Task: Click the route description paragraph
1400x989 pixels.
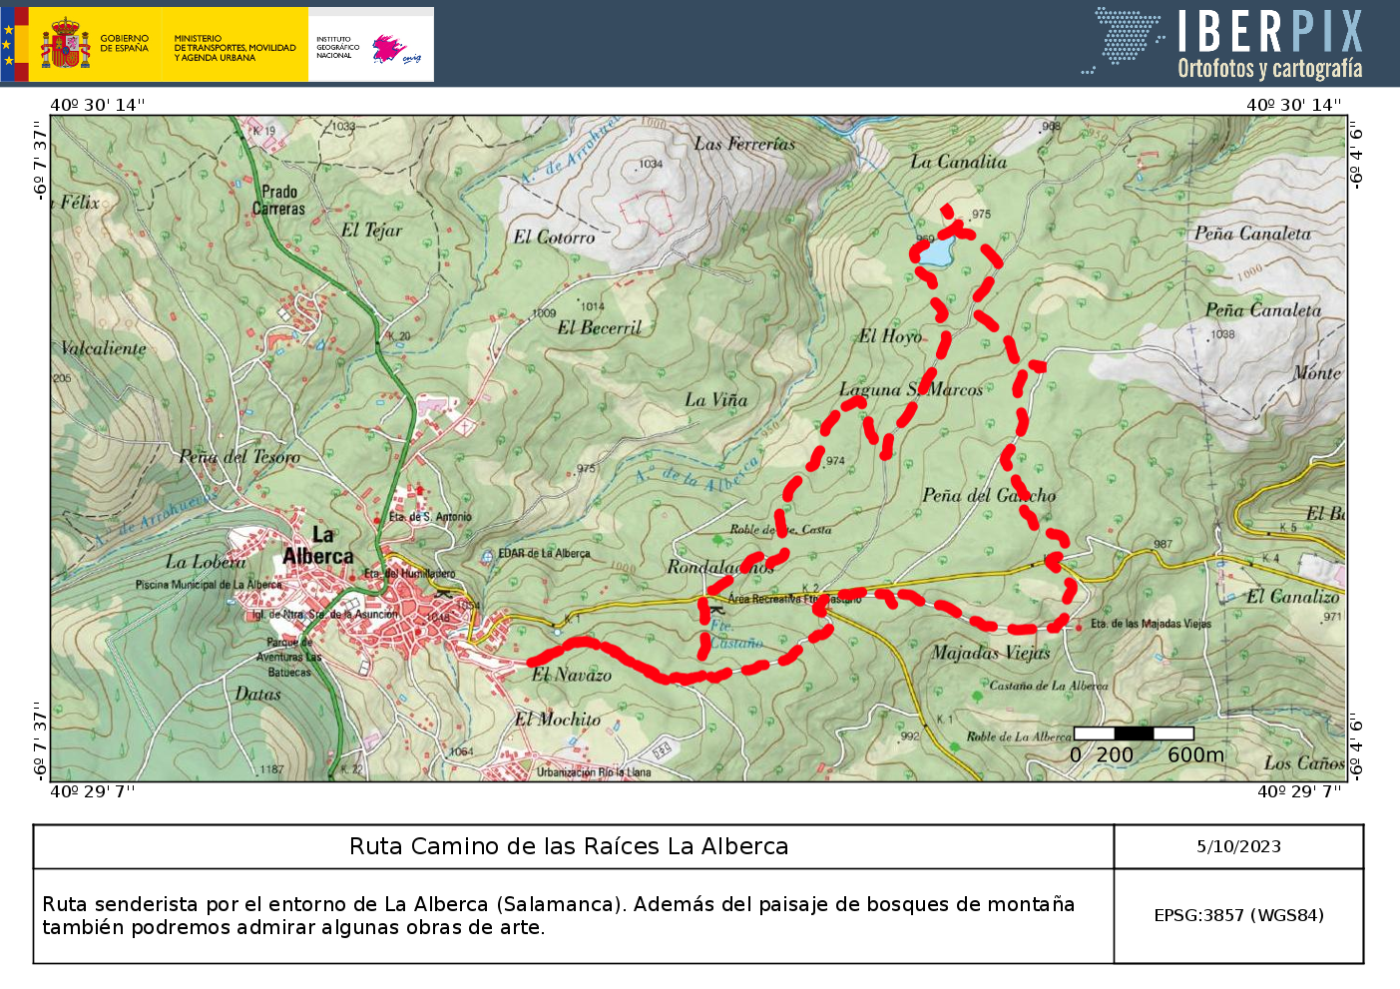Action: 559,915
